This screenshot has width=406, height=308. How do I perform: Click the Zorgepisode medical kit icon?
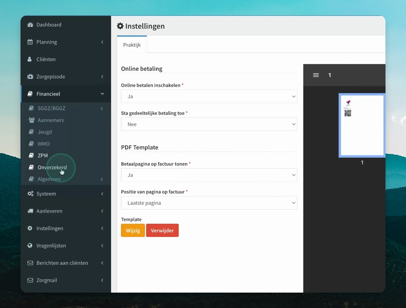click(30, 77)
